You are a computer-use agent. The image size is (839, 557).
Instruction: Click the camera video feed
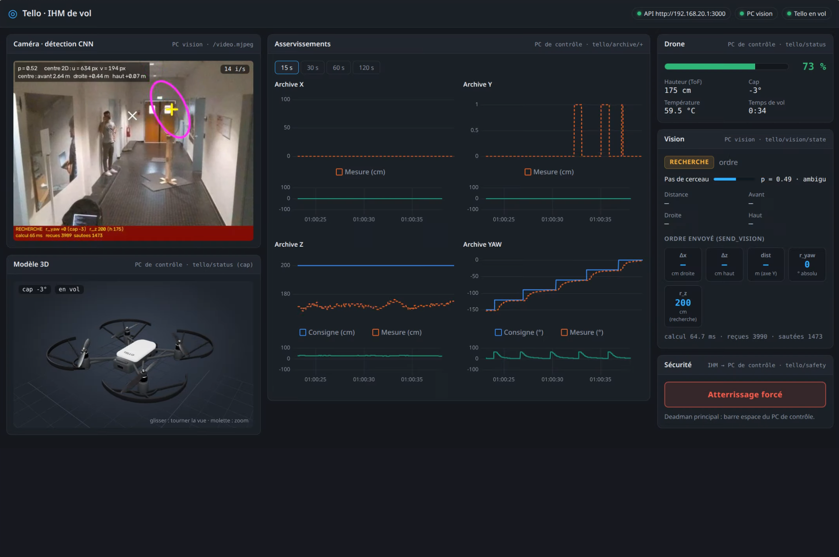point(133,150)
